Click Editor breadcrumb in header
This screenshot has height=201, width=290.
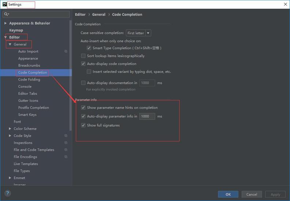80,14
